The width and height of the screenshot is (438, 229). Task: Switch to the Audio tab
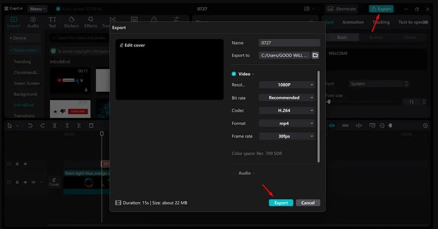[33, 22]
